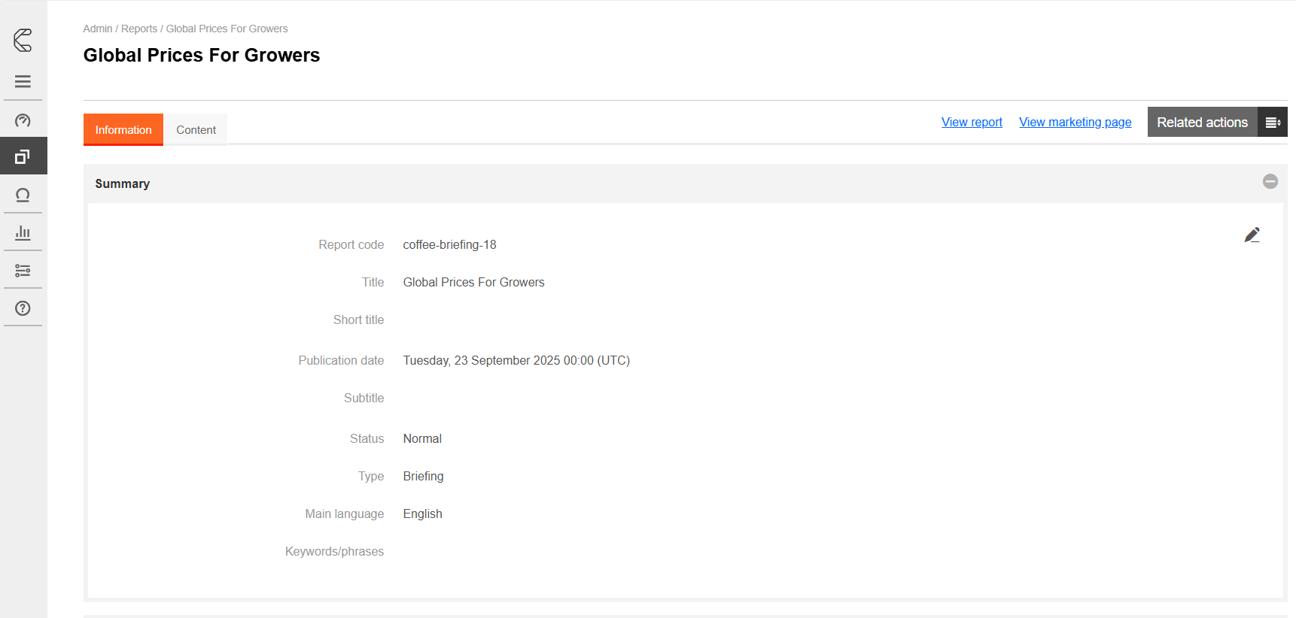The width and height of the screenshot is (1296, 618).
Task: Switch to the Information tab
Action: 123,130
